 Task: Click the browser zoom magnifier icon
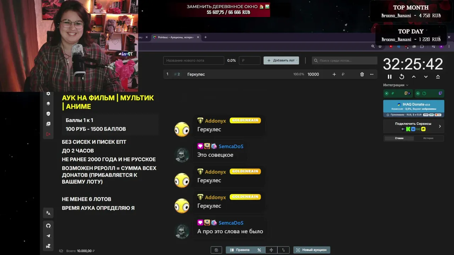coord(373,46)
